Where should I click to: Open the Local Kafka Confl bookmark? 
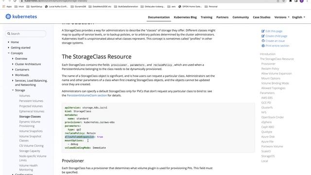[56, 6]
